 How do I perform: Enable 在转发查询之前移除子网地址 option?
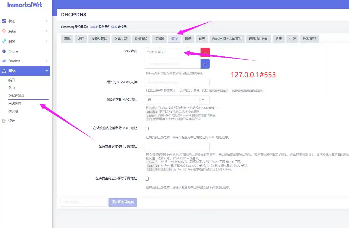pyautogui.click(x=147, y=178)
